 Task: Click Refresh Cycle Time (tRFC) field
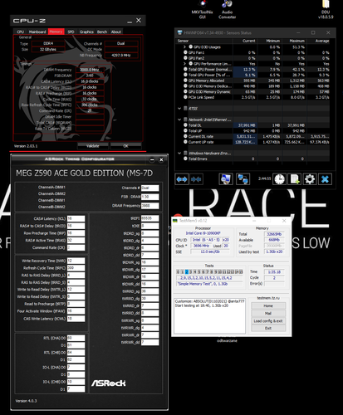(x=76, y=268)
